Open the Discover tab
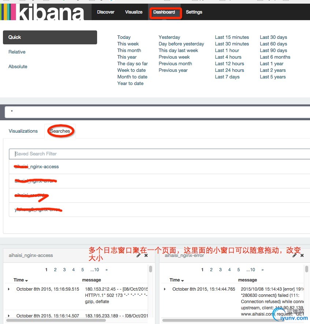Viewport: 310px width, 324px height. point(106,12)
